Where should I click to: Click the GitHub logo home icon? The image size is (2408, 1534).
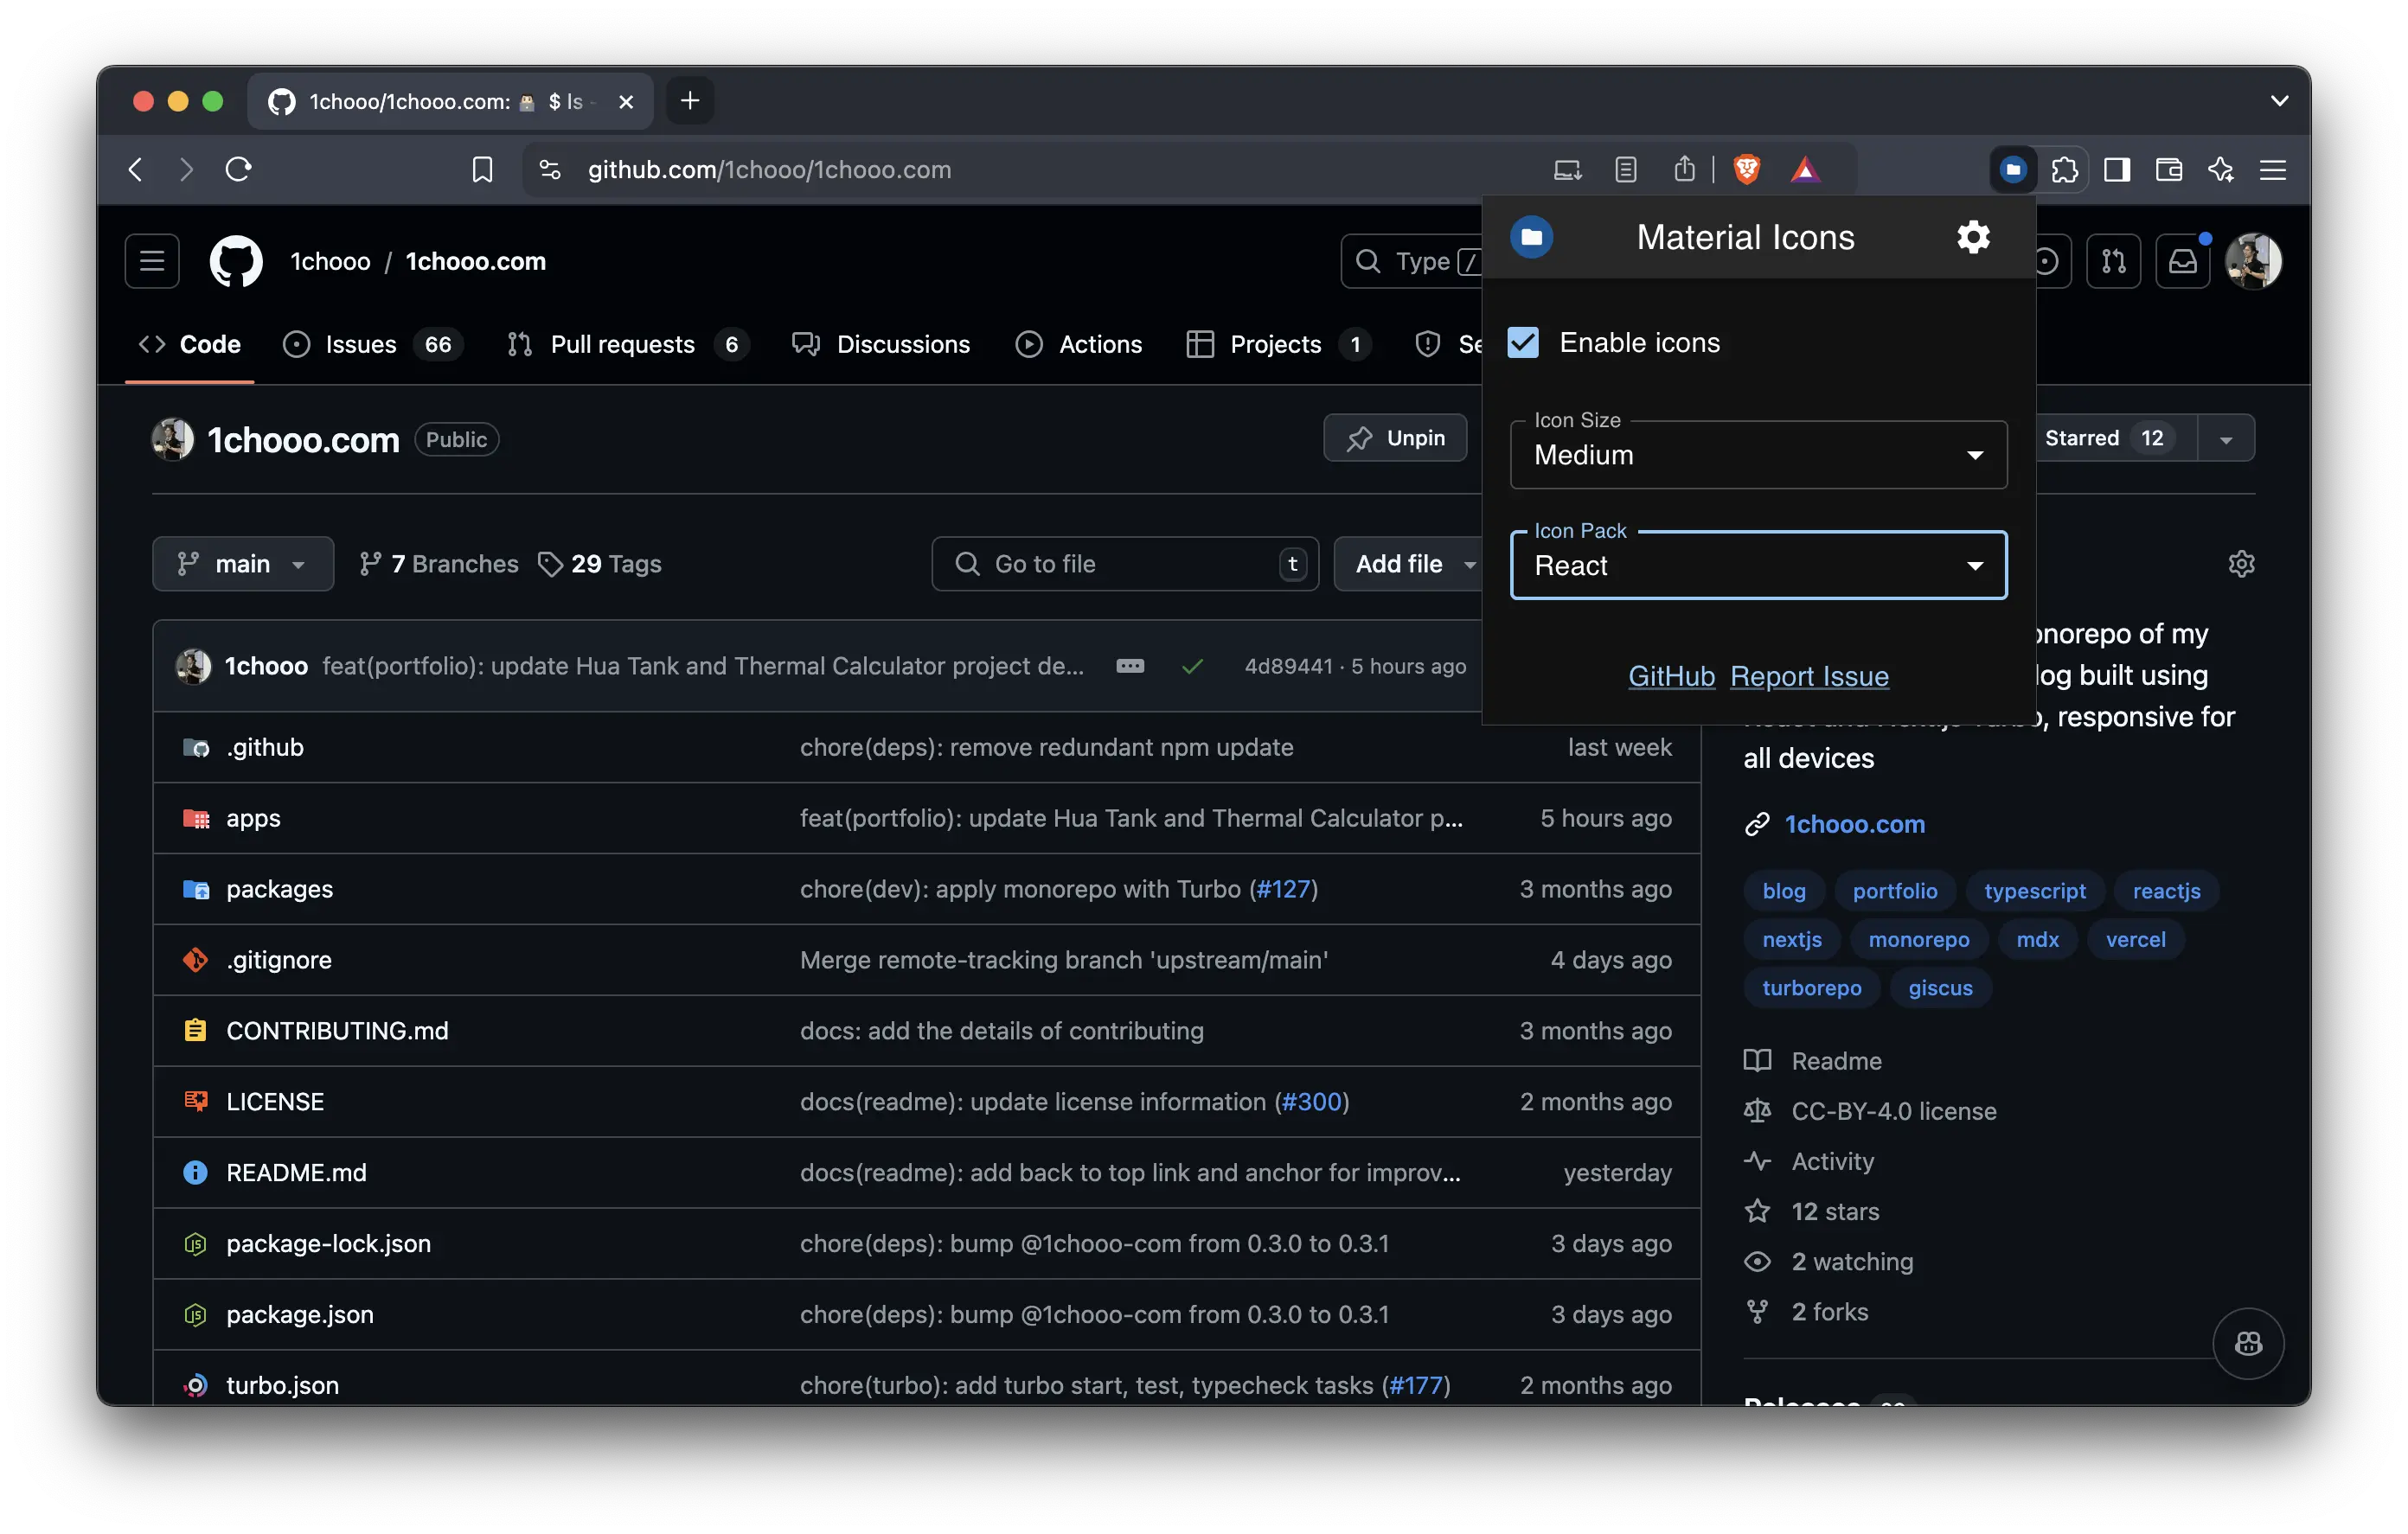click(236, 261)
